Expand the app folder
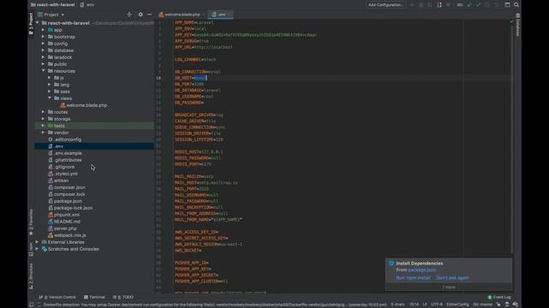The image size is (549, 308). pos(44,30)
